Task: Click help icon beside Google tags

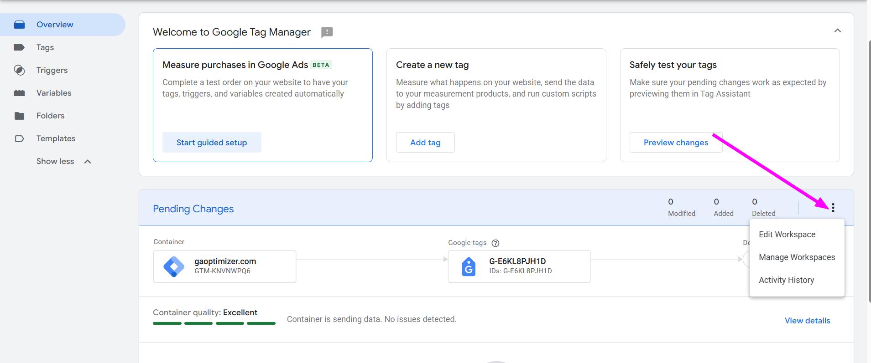Action: (x=495, y=243)
